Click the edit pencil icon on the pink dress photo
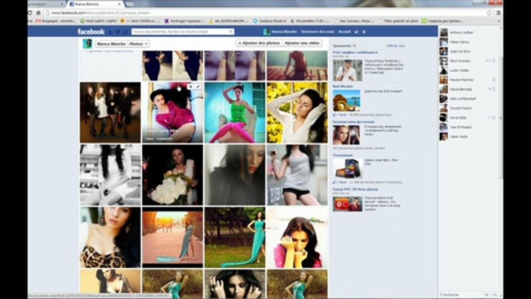Image resolution: width=531 pixels, height=299 pixels. [x=198, y=86]
